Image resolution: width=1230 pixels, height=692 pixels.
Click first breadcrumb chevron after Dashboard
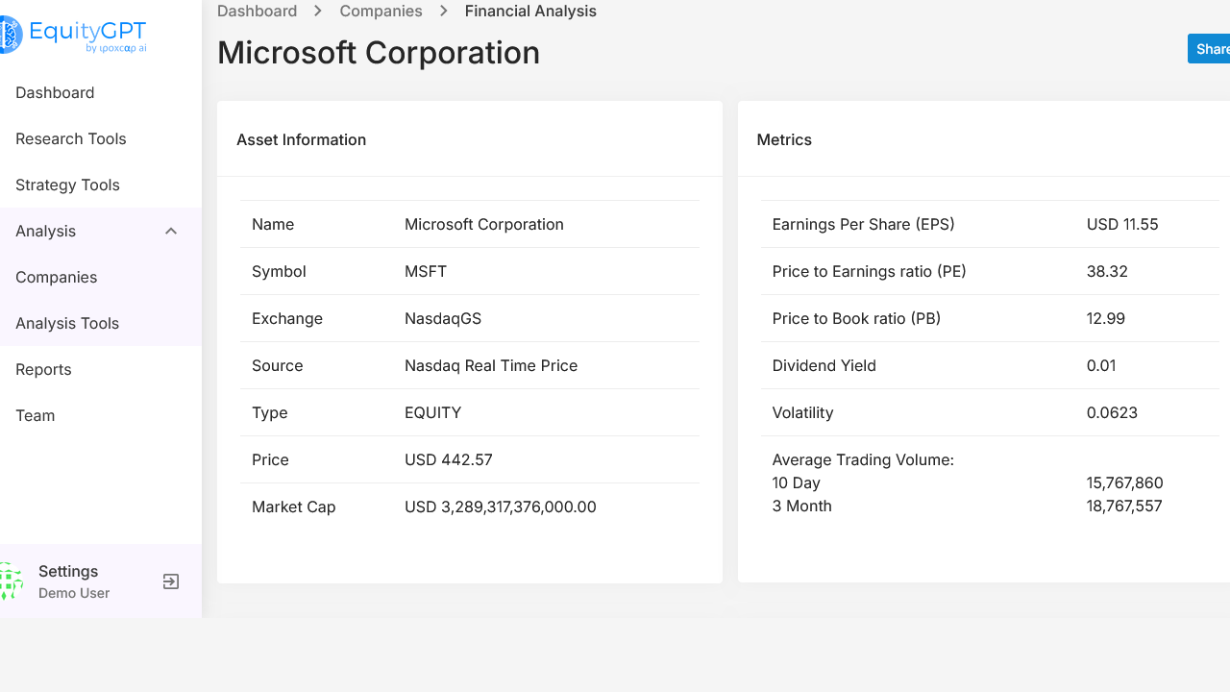[x=318, y=12]
